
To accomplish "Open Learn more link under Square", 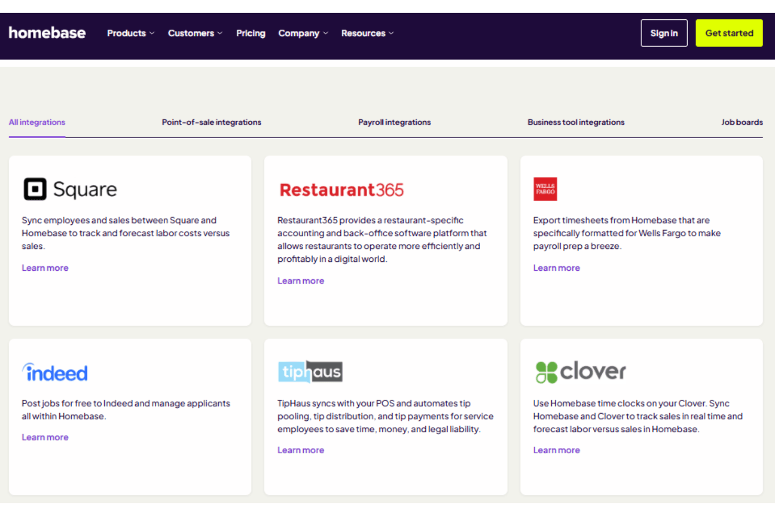I will [45, 268].
